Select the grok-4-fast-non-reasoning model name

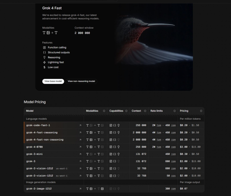coord(45,139)
